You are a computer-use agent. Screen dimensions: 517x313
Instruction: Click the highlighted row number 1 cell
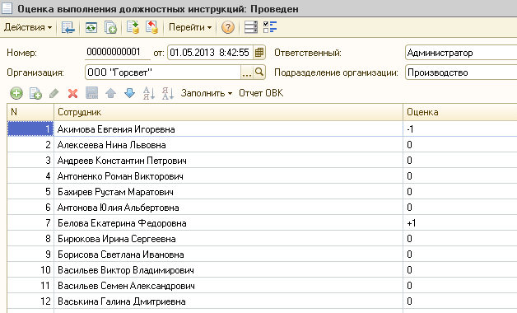(30, 129)
